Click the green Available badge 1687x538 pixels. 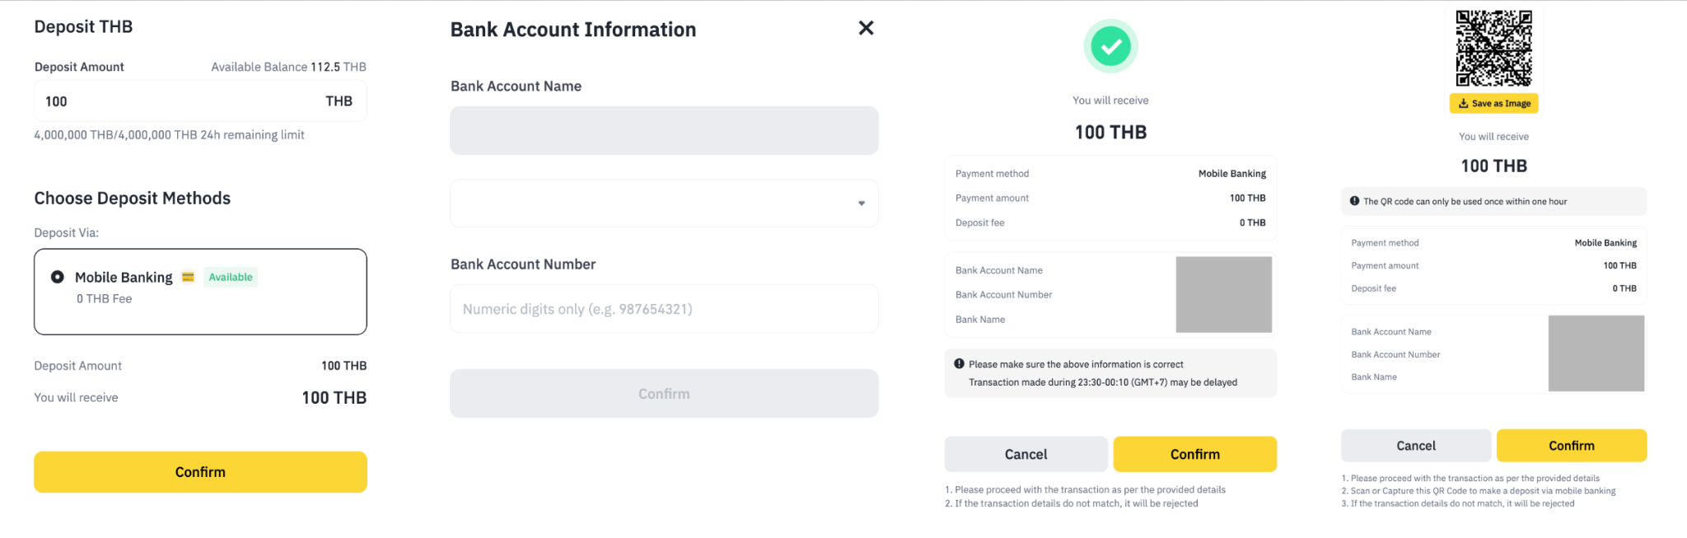coord(231,277)
